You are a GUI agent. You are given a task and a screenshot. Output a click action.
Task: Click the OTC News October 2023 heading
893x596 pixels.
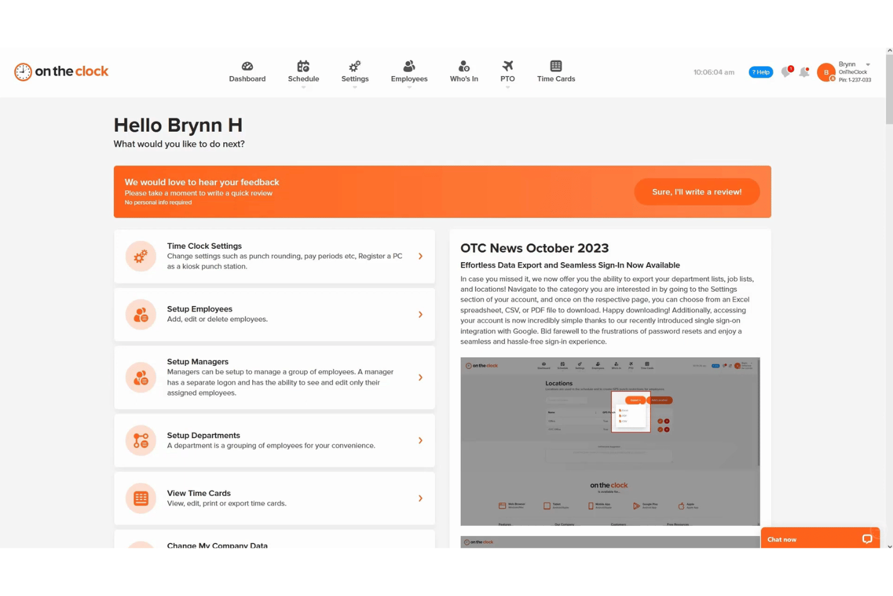pos(535,248)
